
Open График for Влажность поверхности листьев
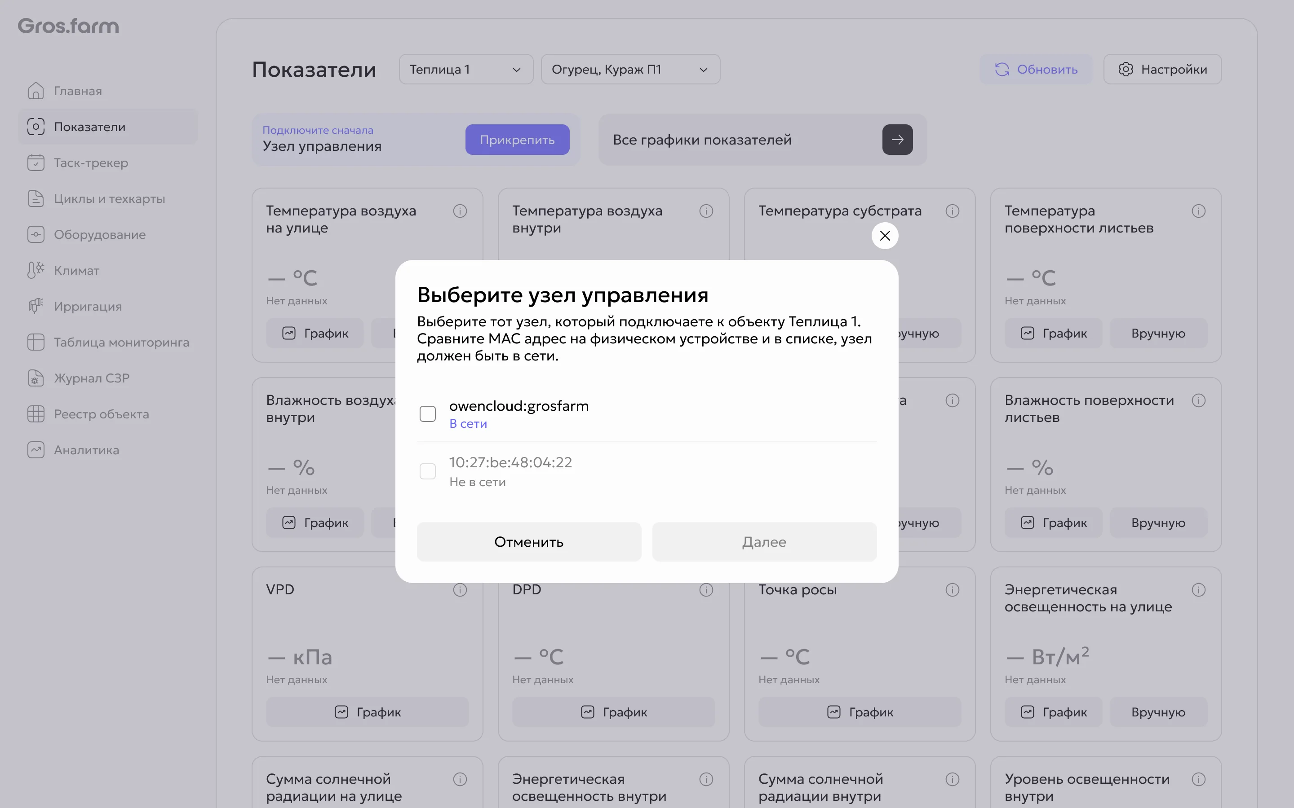click(x=1053, y=523)
